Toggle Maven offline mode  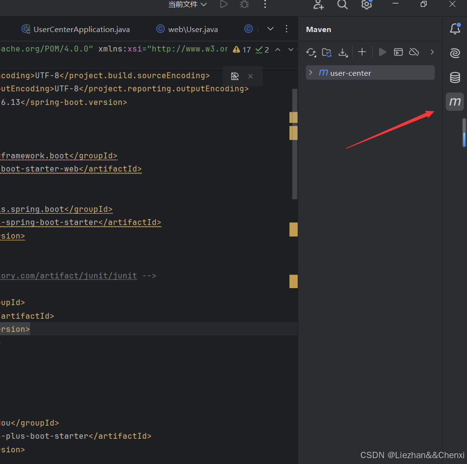[x=414, y=52]
